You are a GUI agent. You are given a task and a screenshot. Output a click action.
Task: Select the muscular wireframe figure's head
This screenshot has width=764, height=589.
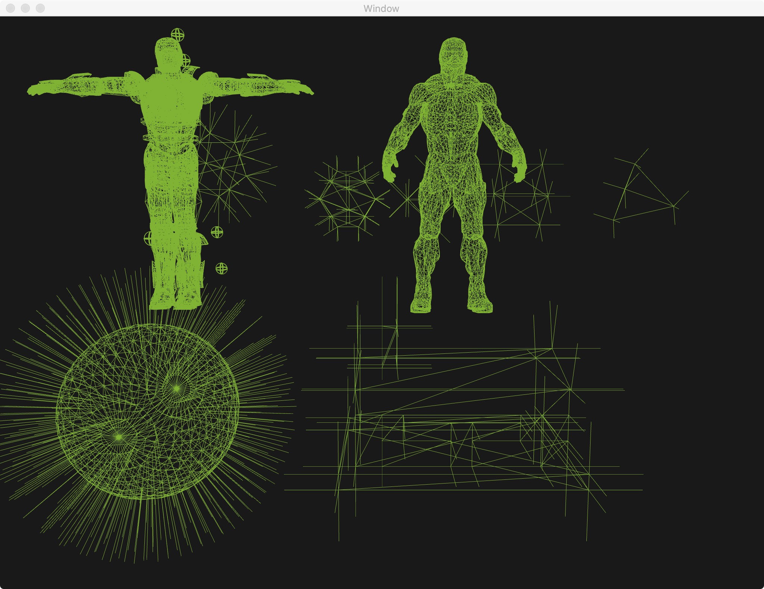pos(453,54)
